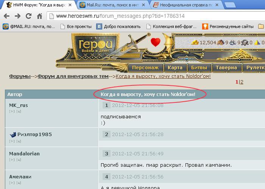Image resolution: width=265 pixels, height=189 pixels.
Task: Go to page 2 of the thread
Action: click(x=242, y=82)
